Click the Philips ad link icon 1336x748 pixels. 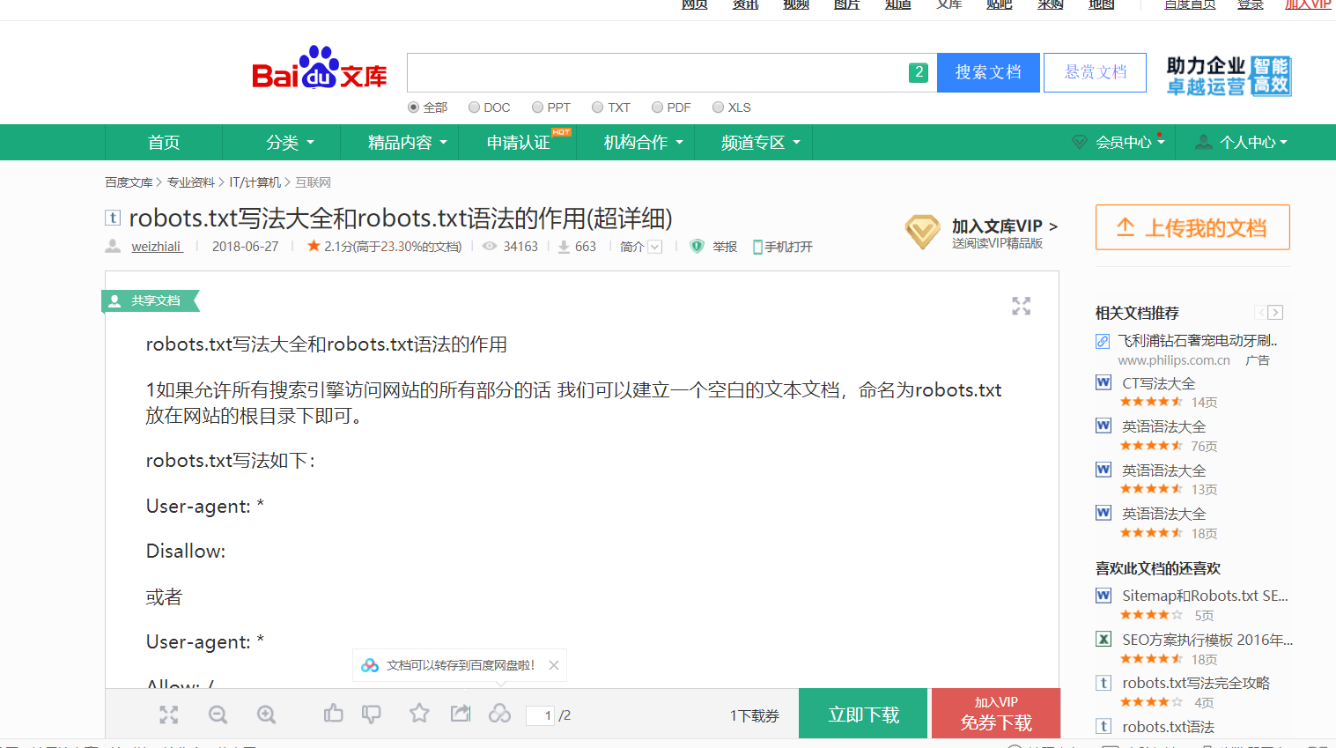coord(1103,341)
